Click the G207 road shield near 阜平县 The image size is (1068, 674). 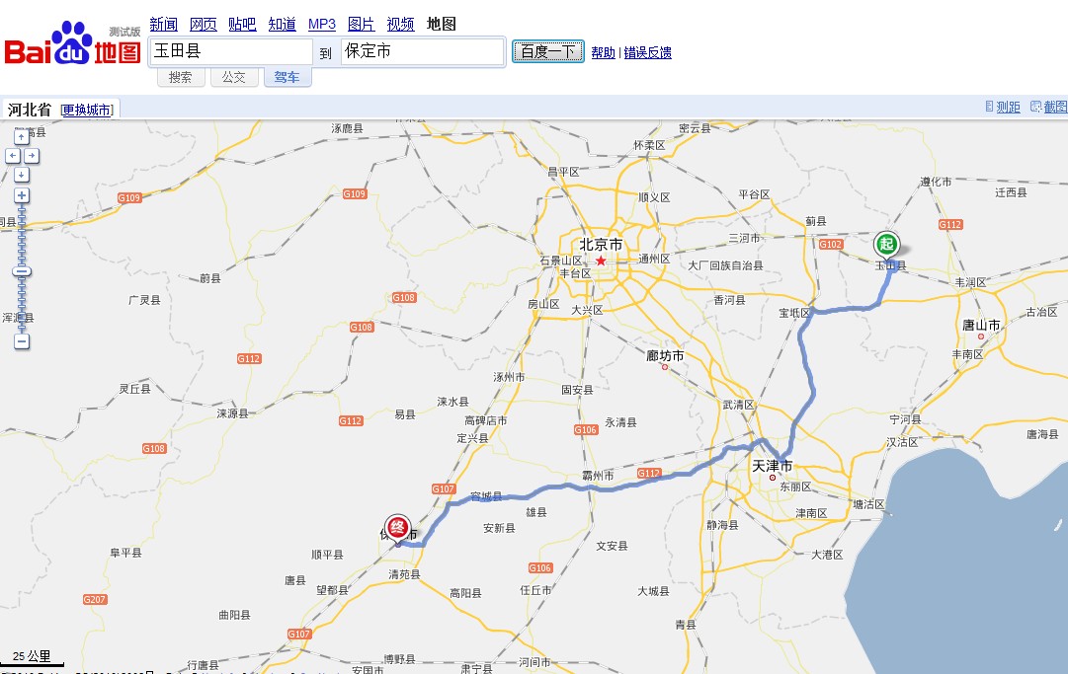[x=95, y=599]
